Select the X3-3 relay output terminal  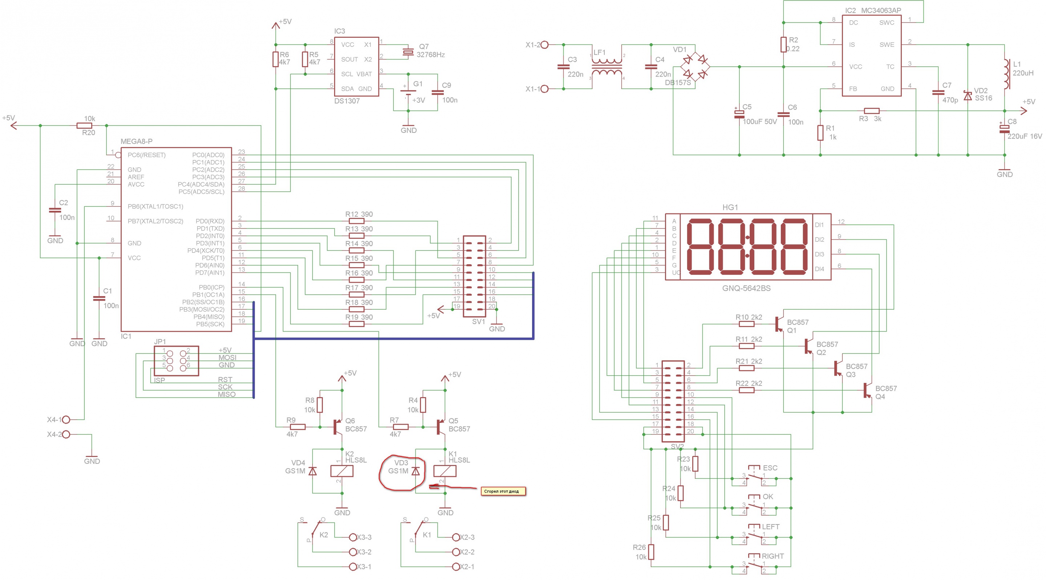click(353, 538)
